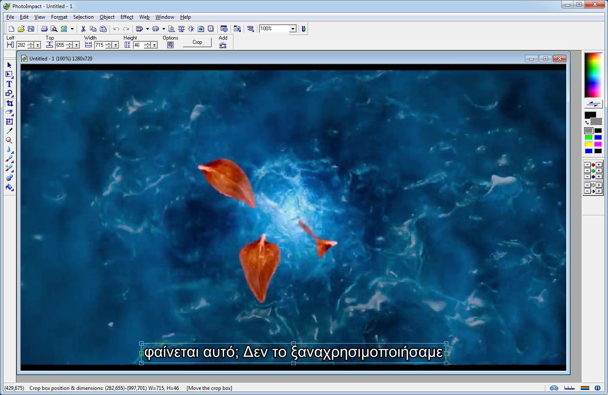This screenshot has height=395, width=608.
Task: Expand the digital camera dropdown arrow
Action: tap(164, 29)
